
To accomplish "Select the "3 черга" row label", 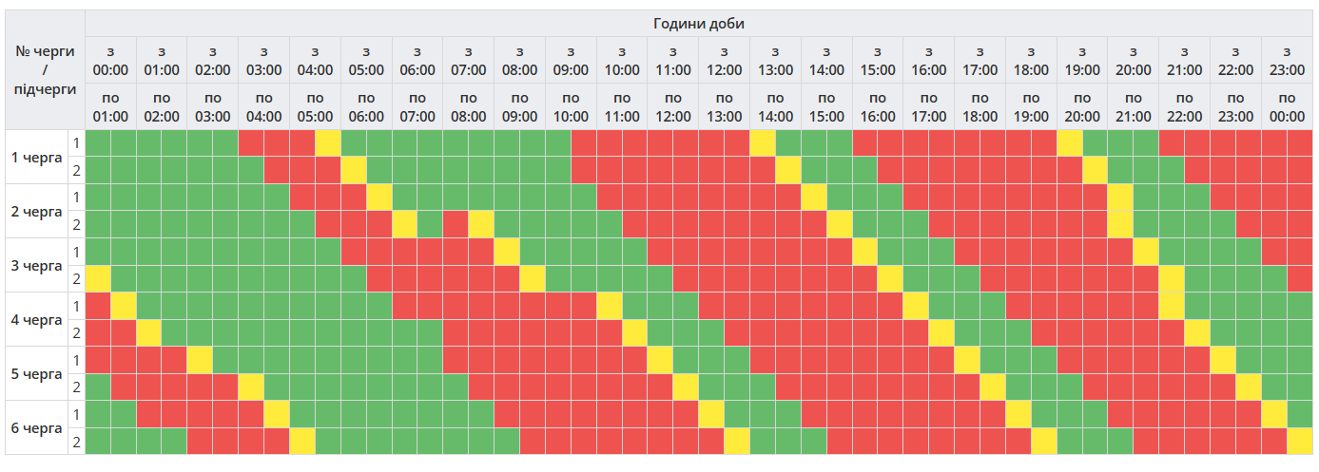I will (x=35, y=265).
